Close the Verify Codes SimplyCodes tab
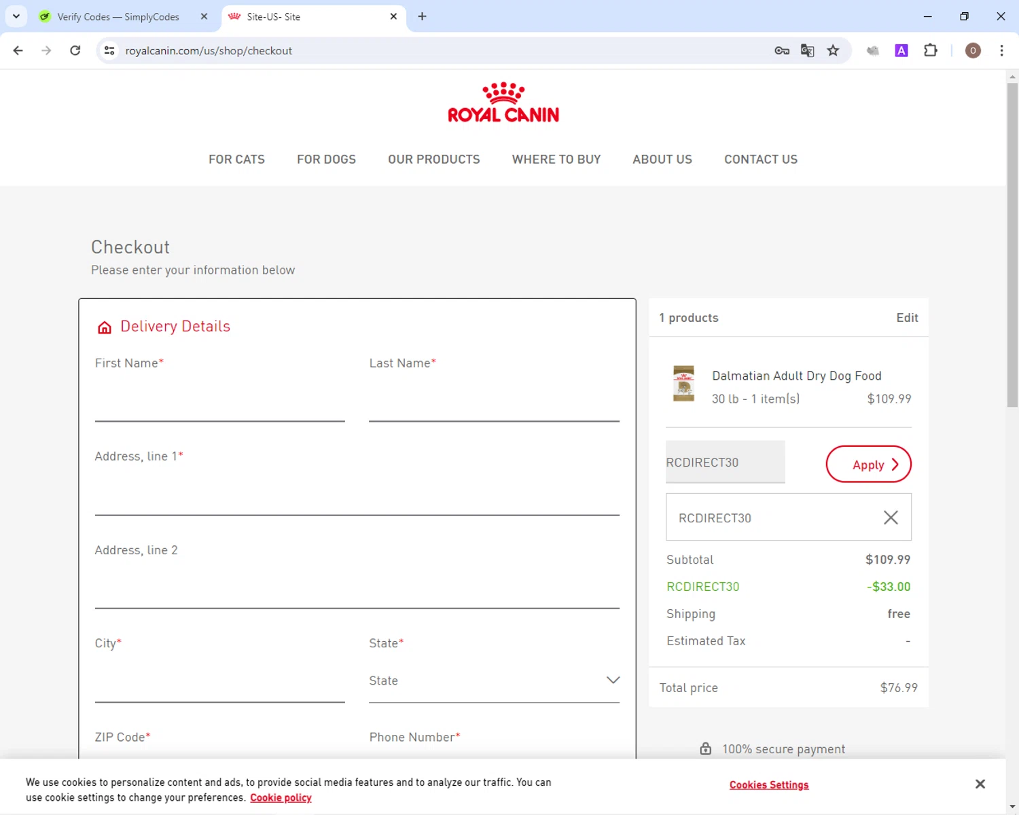Viewport: 1019px width, 815px height. [x=204, y=16]
